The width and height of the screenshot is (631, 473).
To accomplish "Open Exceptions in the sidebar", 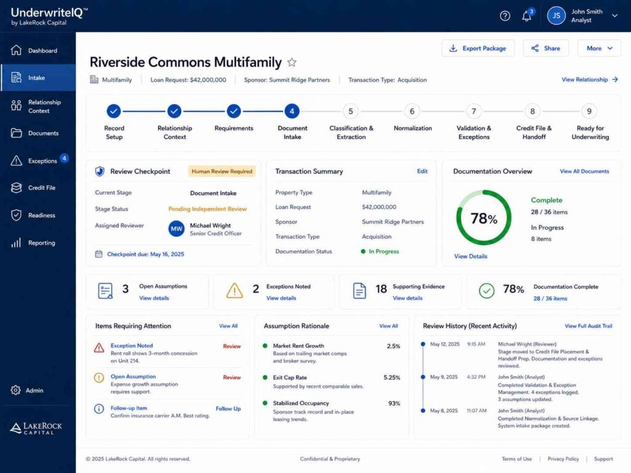I will [x=38, y=161].
